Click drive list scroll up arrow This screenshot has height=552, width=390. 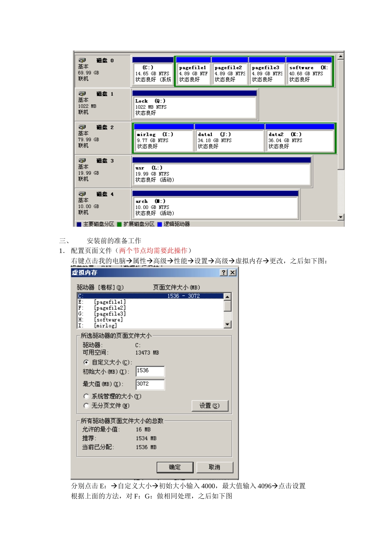coord(228,297)
